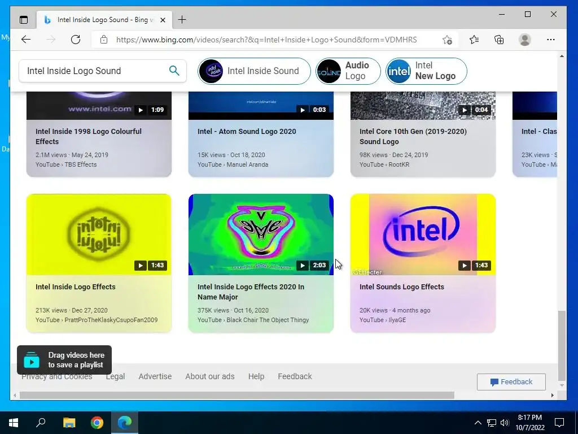This screenshot has height=434, width=578.
Task: Open the About our ads footer link
Action: pyautogui.click(x=210, y=376)
